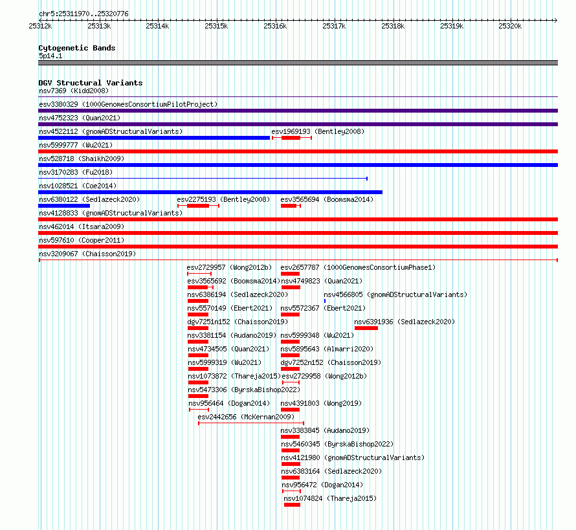This screenshot has height=530, width=576.
Task: Open nsv4752323 (Quan2021) variant
Action: coord(80,118)
